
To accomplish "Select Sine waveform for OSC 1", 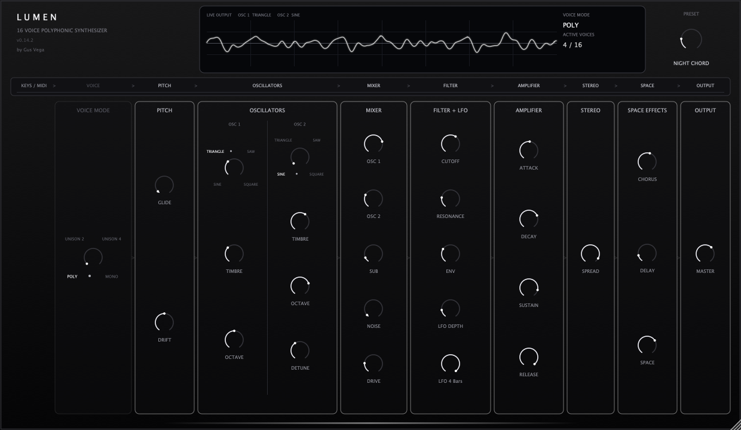I will click(218, 185).
